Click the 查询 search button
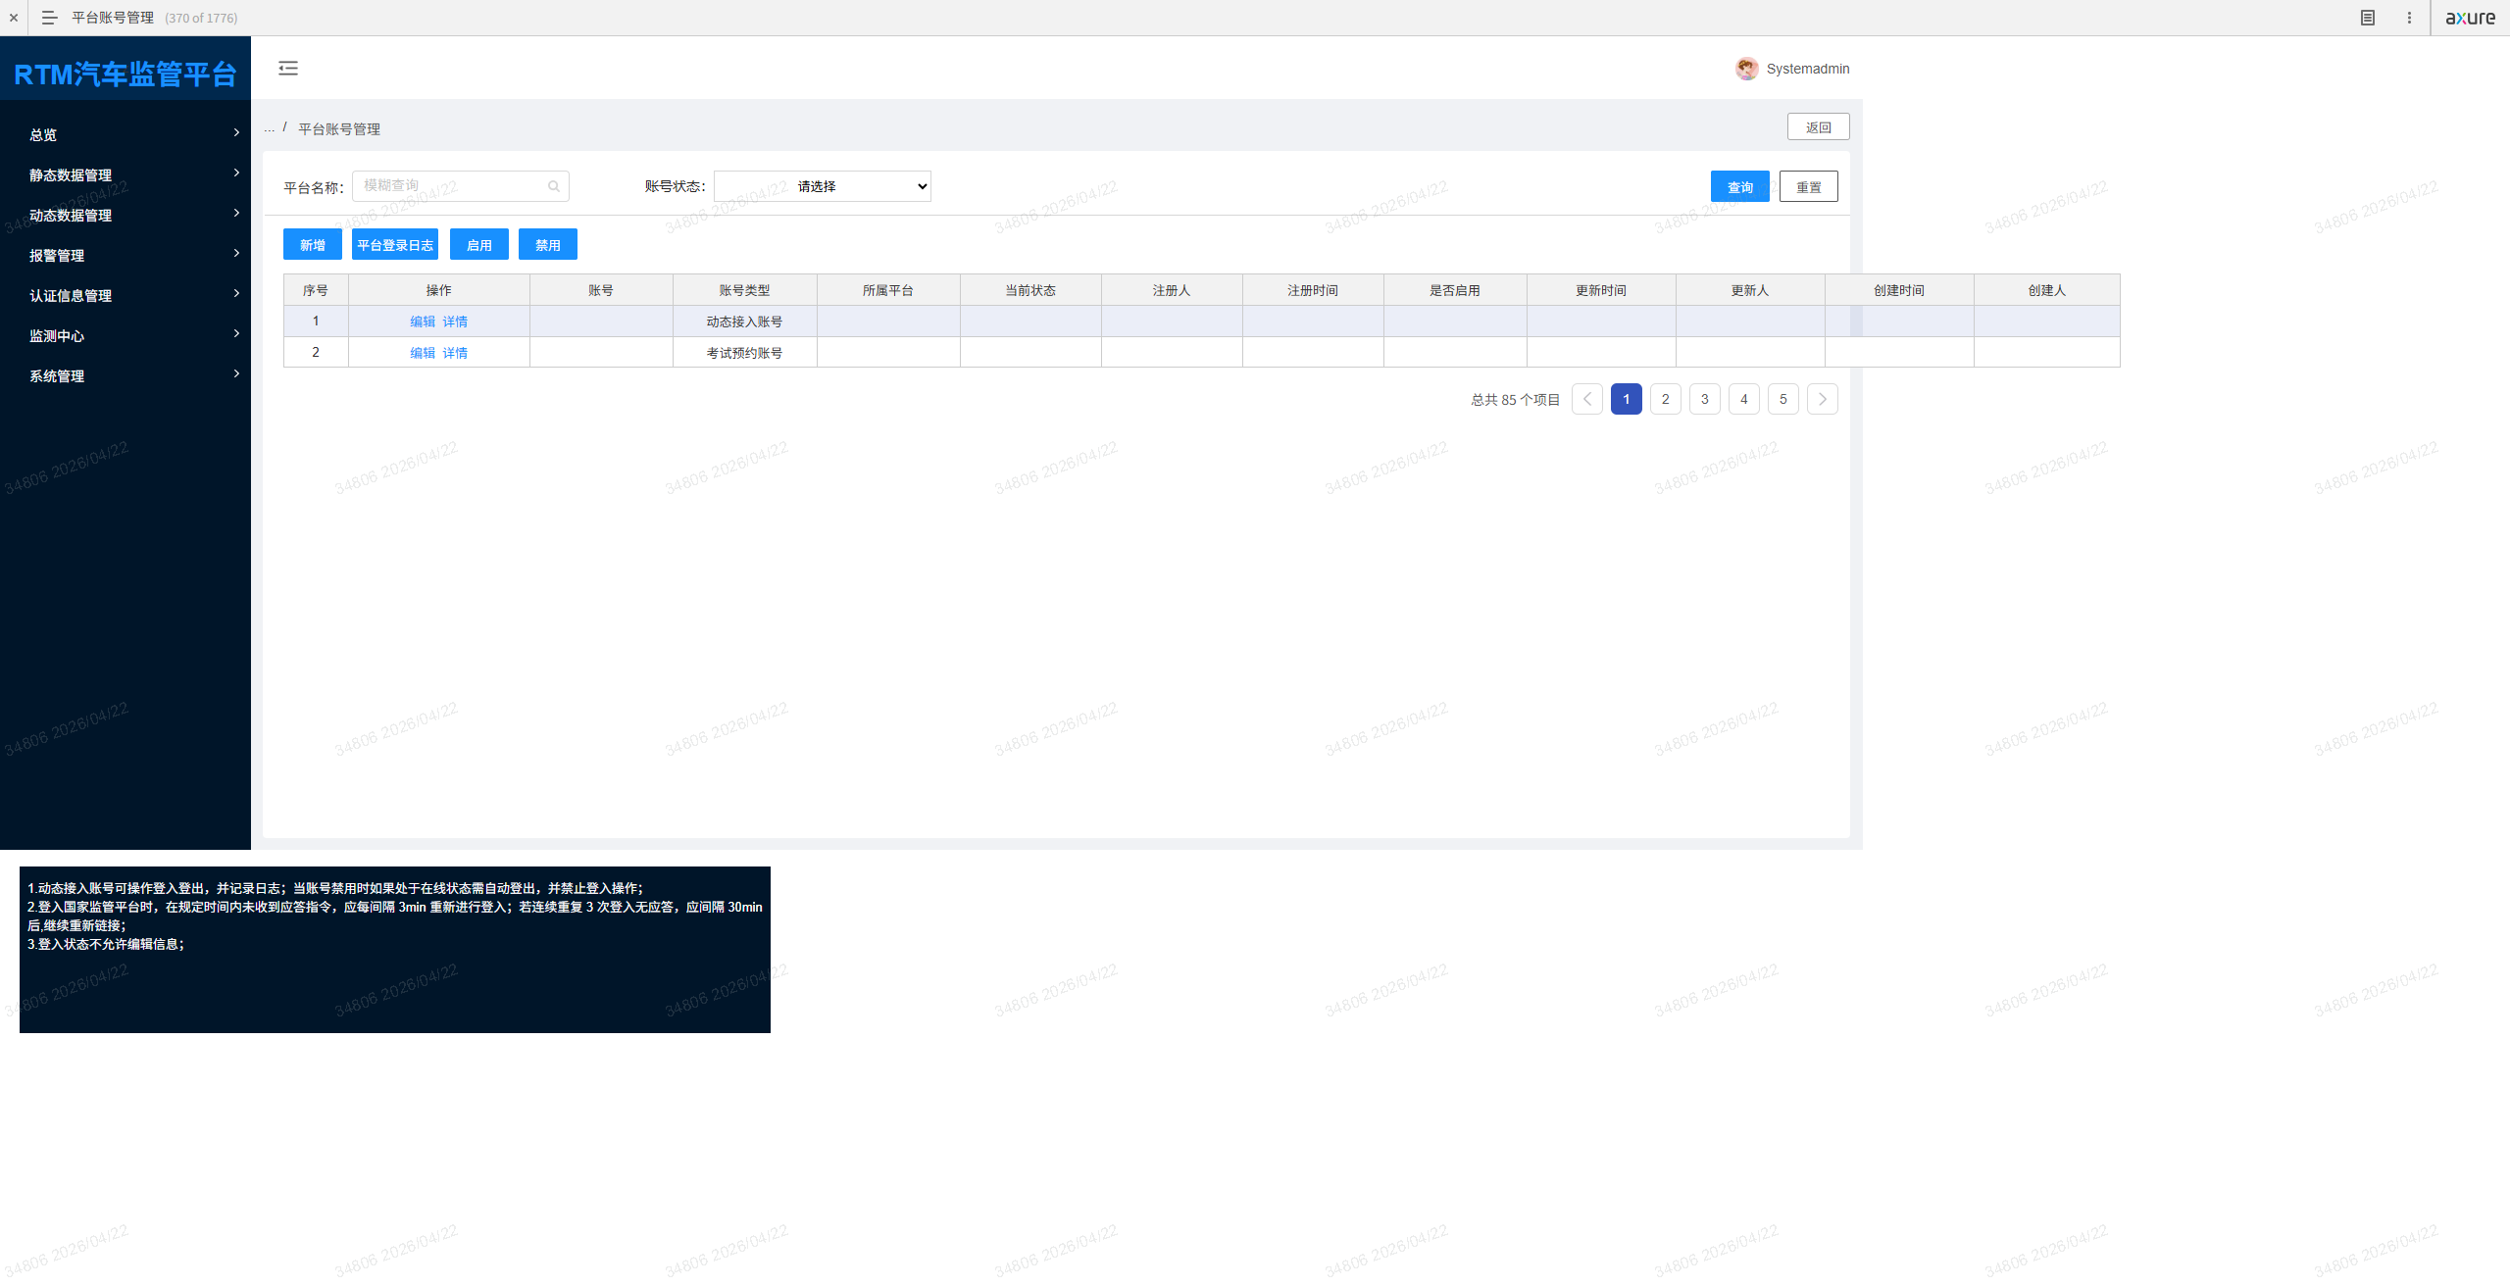The height and width of the screenshot is (1287, 2510). coord(1739,186)
